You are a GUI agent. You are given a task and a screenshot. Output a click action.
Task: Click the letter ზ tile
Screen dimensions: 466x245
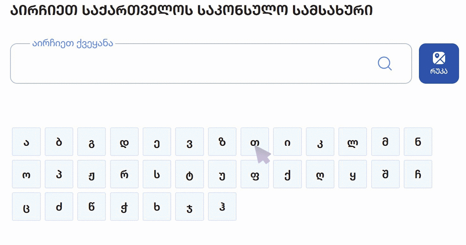coord(222,142)
